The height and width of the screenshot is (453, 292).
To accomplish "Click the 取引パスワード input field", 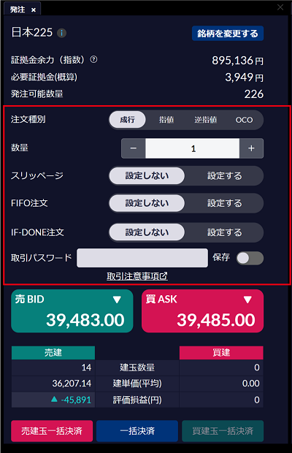I will (x=142, y=258).
